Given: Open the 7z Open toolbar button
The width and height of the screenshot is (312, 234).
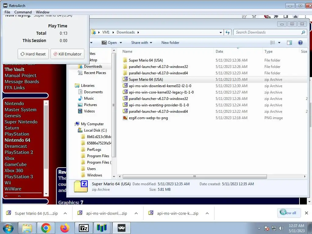Looking at the screenshot, I should tap(109, 43).
